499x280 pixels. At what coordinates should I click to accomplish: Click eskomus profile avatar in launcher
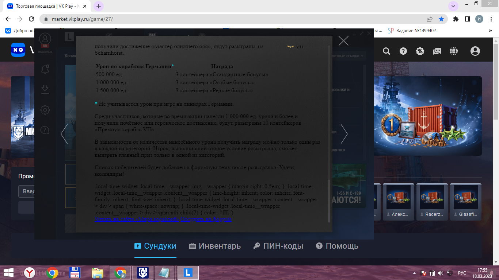pos(45,39)
